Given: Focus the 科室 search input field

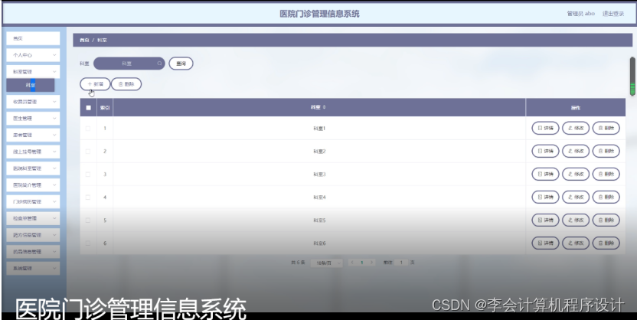Looking at the screenshot, I should coord(129,64).
